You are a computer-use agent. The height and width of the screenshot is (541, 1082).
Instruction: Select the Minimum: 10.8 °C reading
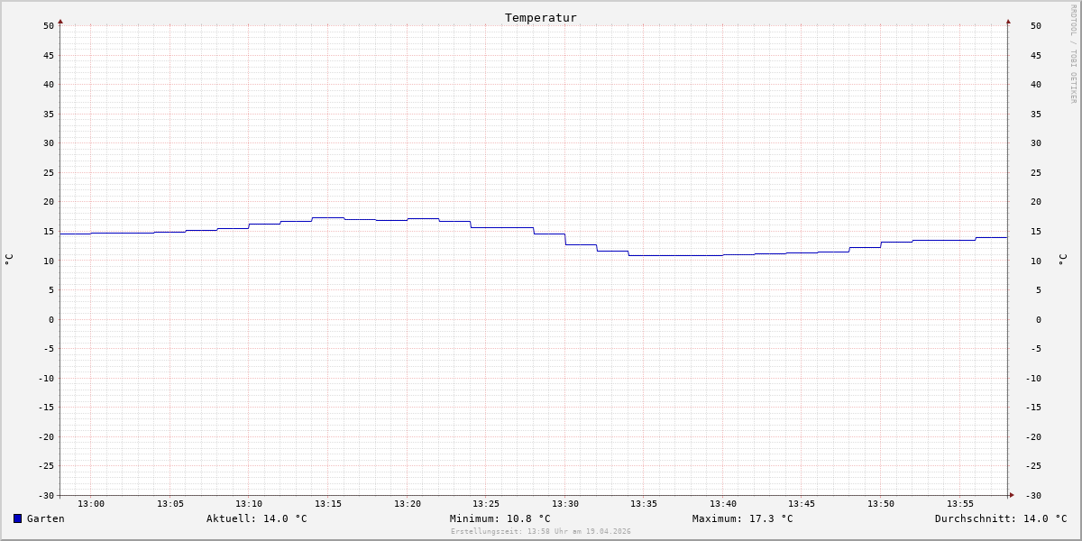tap(500, 518)
